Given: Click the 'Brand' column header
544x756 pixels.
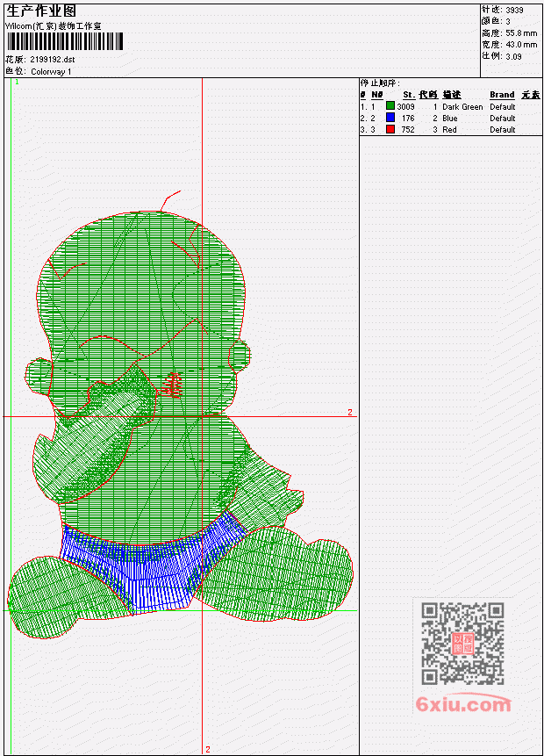Looking at the screenshot, I should pos(502,95).
